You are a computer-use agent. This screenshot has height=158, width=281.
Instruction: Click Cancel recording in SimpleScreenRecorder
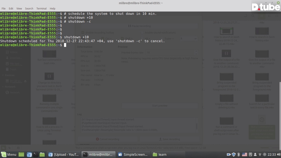tap(108, 139)
